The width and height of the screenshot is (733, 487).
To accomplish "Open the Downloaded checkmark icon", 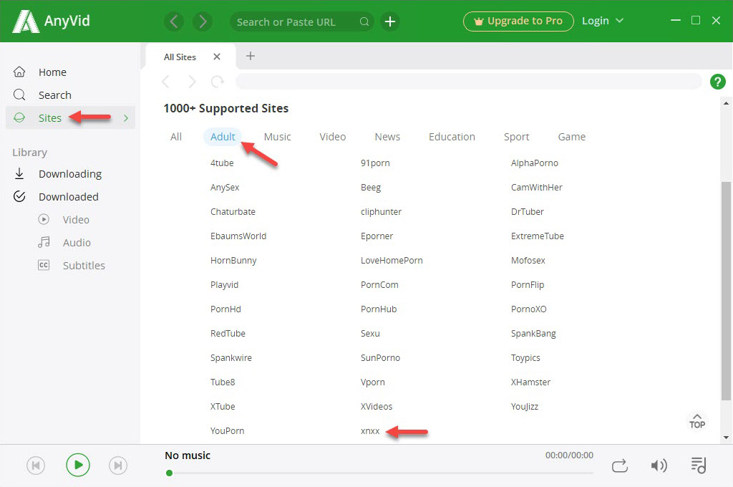I will point(19,196).
